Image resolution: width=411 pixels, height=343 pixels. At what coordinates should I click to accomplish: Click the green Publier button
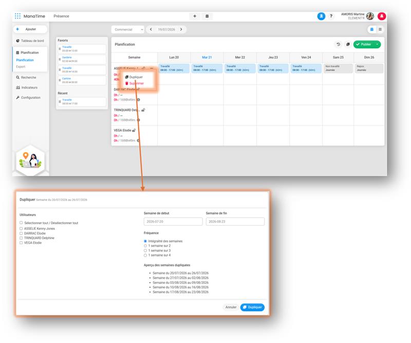pyautogui.click(x=364, y=44)
